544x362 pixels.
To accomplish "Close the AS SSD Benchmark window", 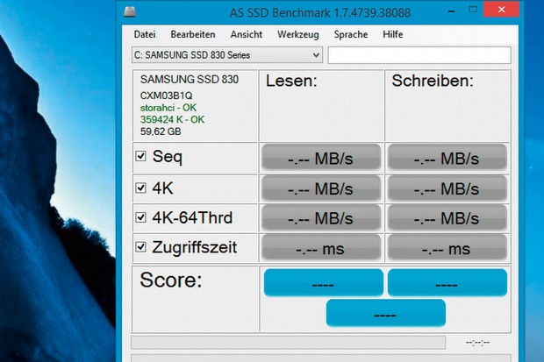I will (501, 10).
